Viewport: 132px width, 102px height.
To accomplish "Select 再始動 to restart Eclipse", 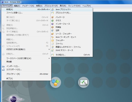I will [x=9, y=62].
